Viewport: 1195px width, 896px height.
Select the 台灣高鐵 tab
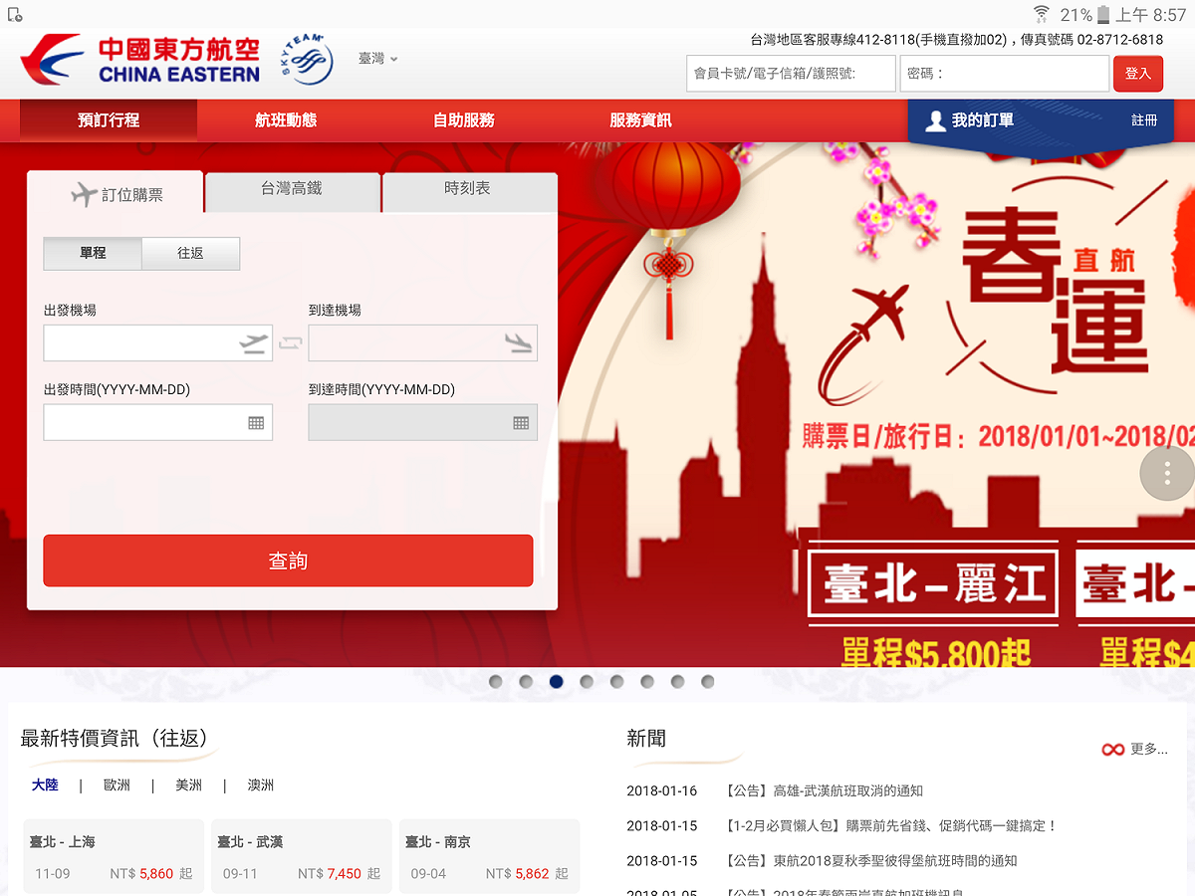(x=292, y=192)
